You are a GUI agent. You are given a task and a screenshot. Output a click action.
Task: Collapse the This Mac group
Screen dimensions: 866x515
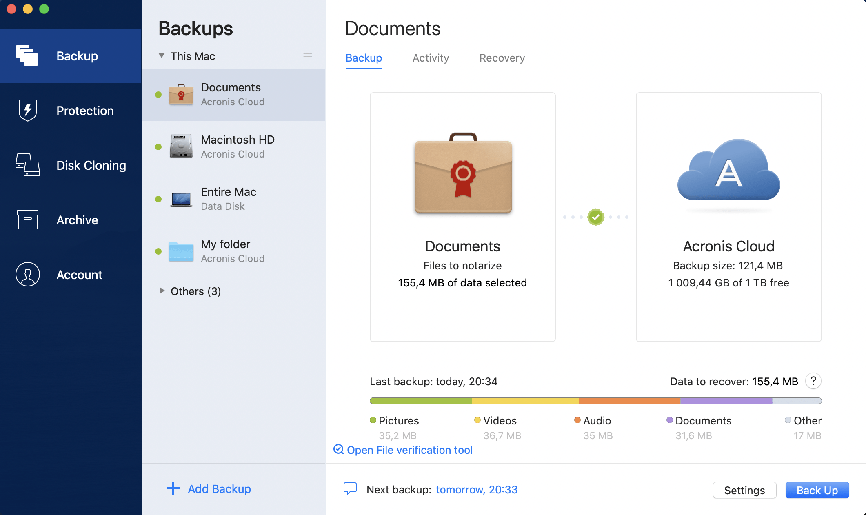162,55
